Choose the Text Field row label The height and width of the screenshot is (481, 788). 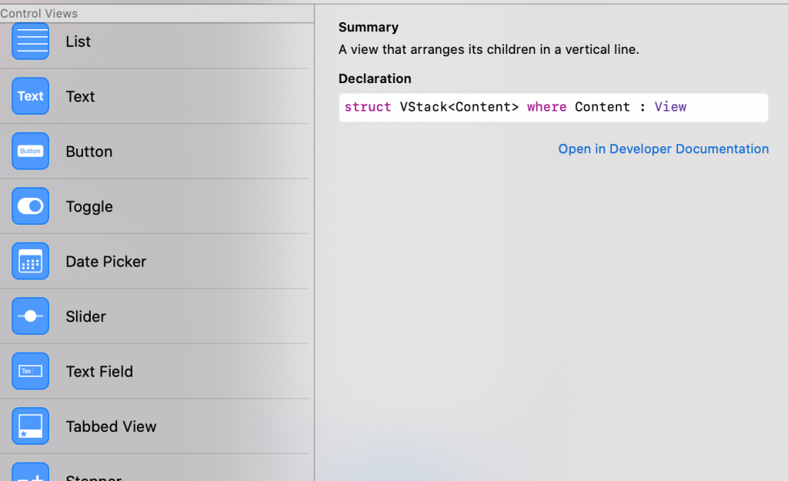tap(99, 372)
